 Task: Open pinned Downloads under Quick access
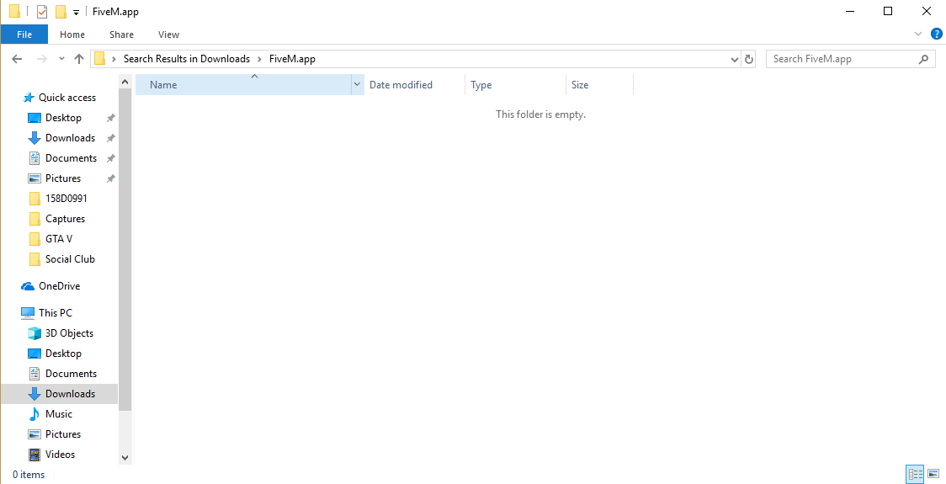pyautogui.click(x=70, y=137)
